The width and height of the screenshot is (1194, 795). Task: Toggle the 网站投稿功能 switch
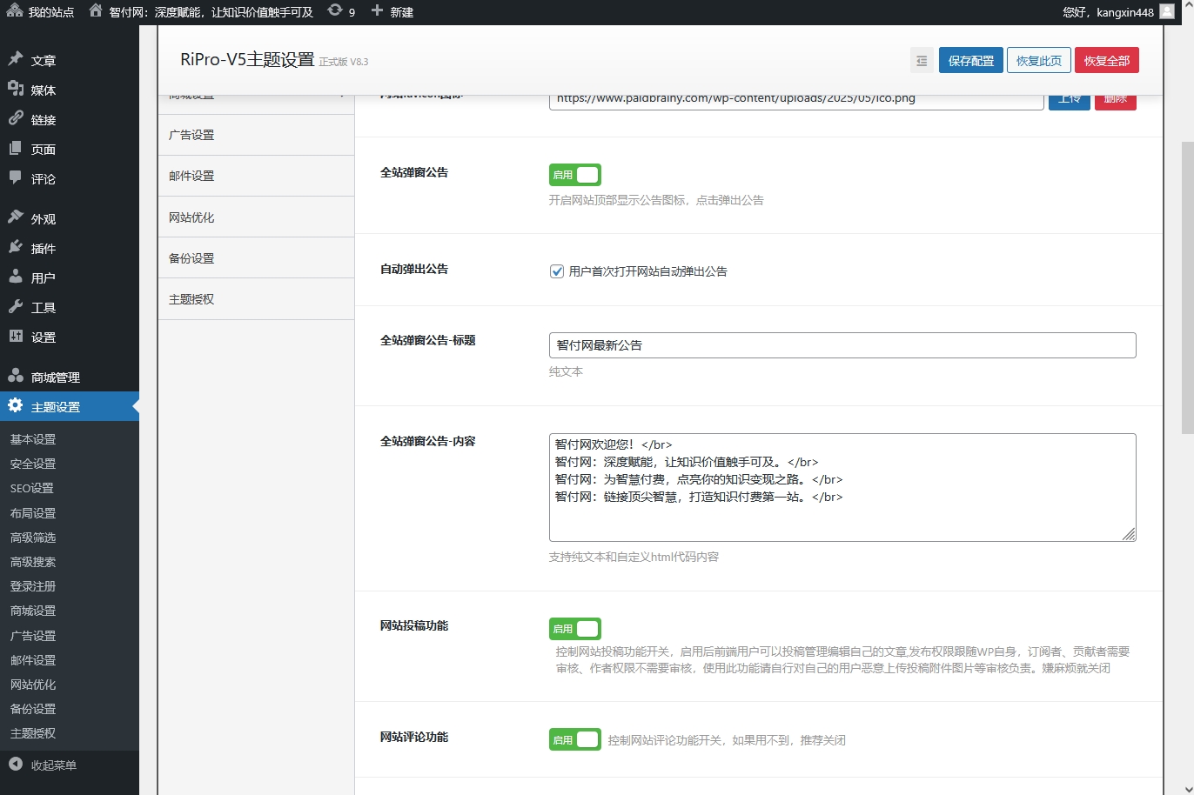[x=574, y=629]
